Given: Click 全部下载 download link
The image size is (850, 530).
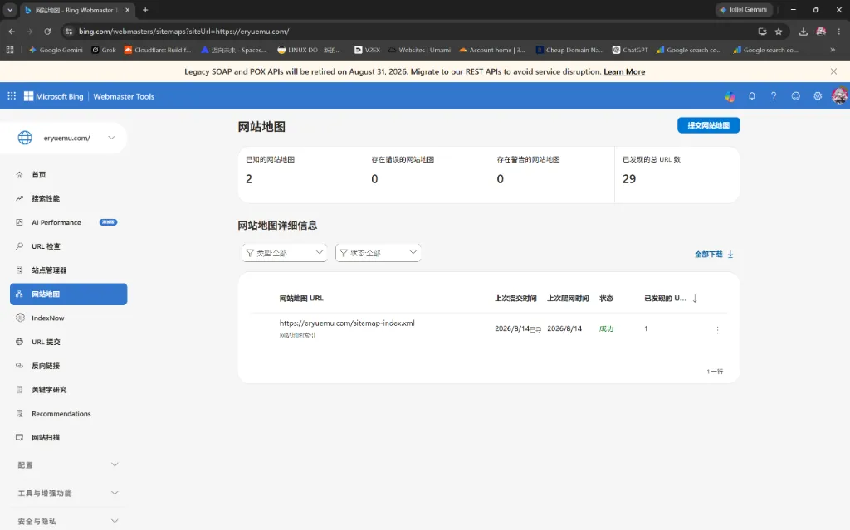Looking at the screenshot, I should [714, 254].
